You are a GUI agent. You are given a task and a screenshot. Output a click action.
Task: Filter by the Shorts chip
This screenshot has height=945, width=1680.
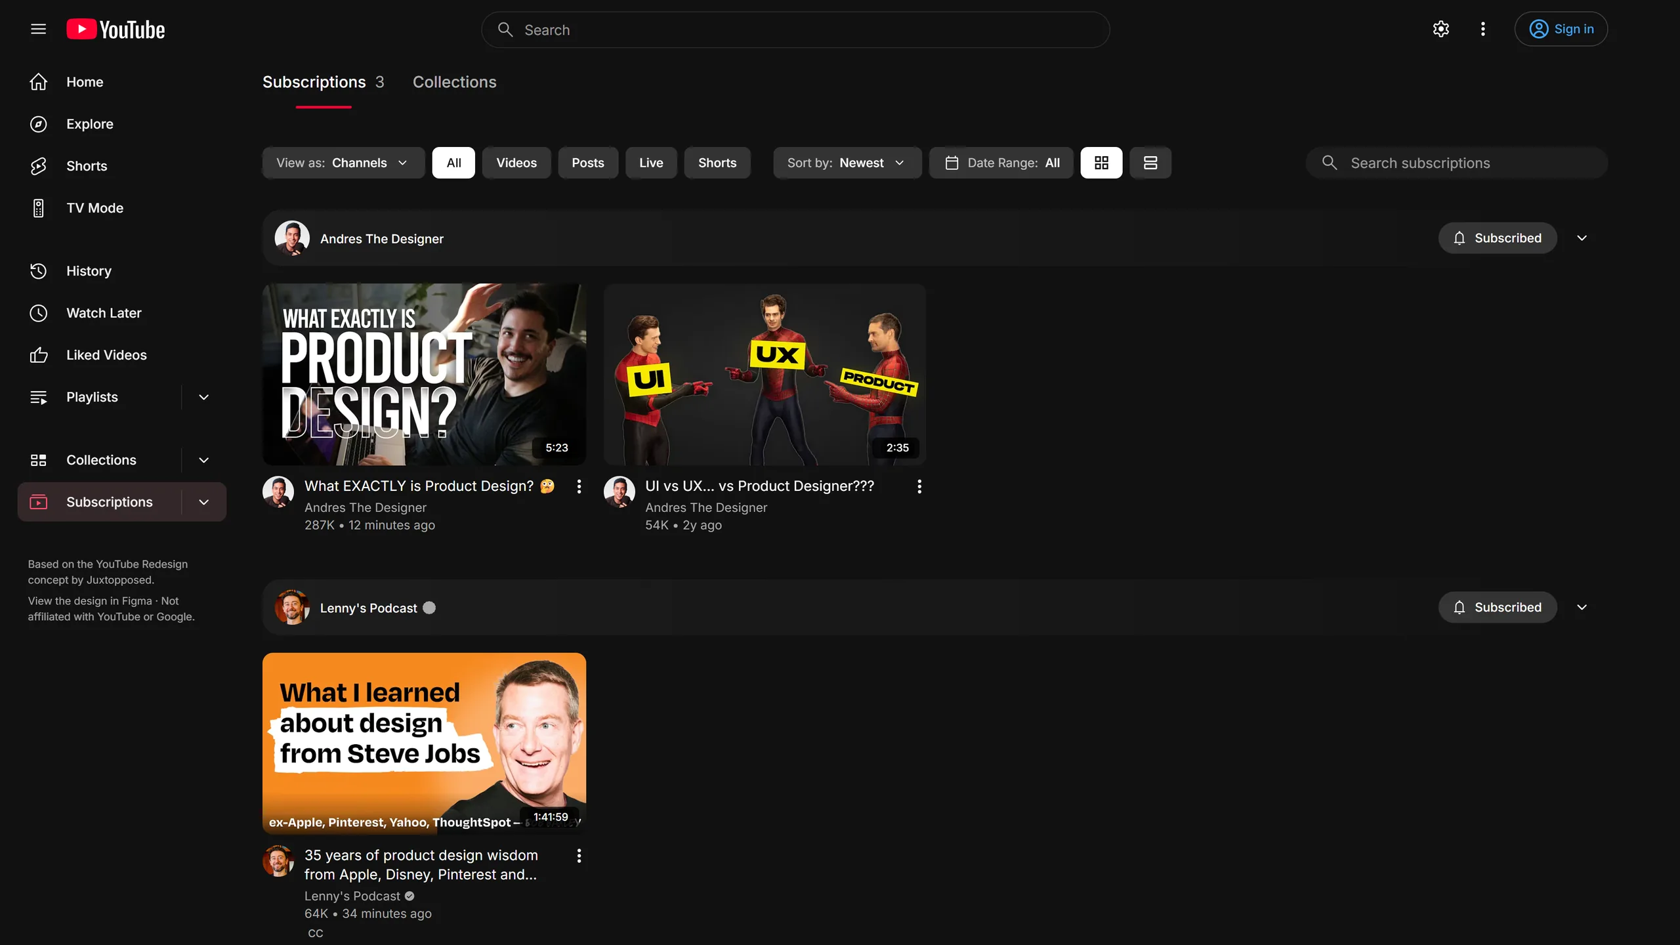tap(717, 163)
